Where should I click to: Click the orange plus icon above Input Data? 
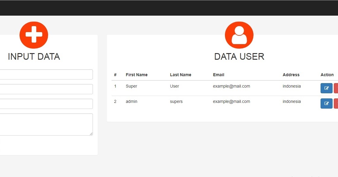point(34,35)
